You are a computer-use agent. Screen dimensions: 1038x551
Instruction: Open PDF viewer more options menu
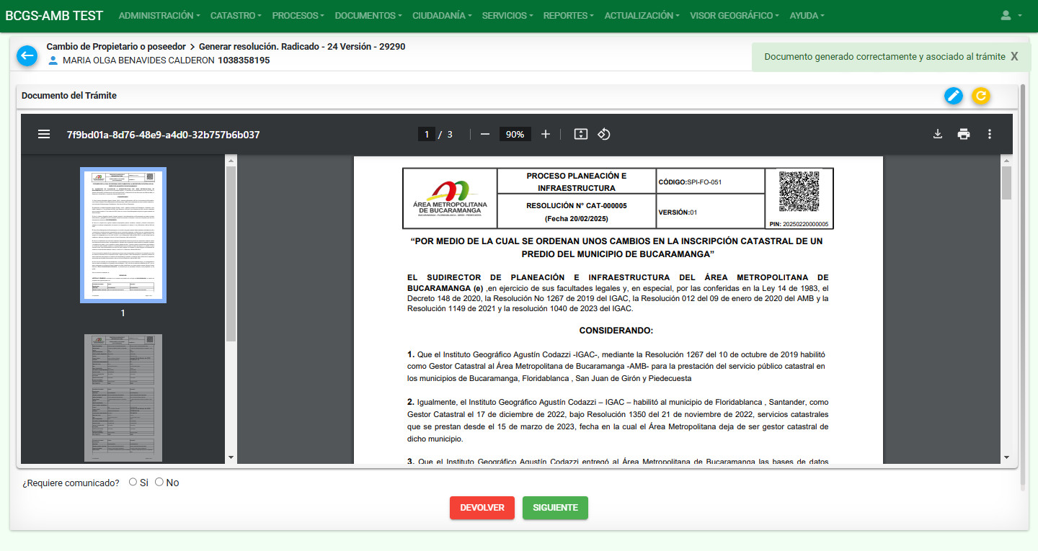990,134
